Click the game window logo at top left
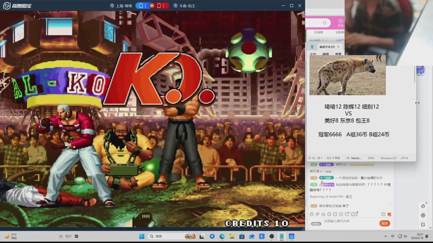Screen dimensions: 433x243 (x=17, y=5)
